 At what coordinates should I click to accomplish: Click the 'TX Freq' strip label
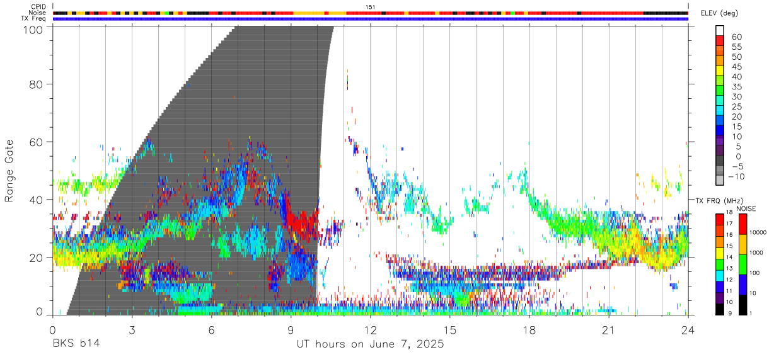click(34, 18)
